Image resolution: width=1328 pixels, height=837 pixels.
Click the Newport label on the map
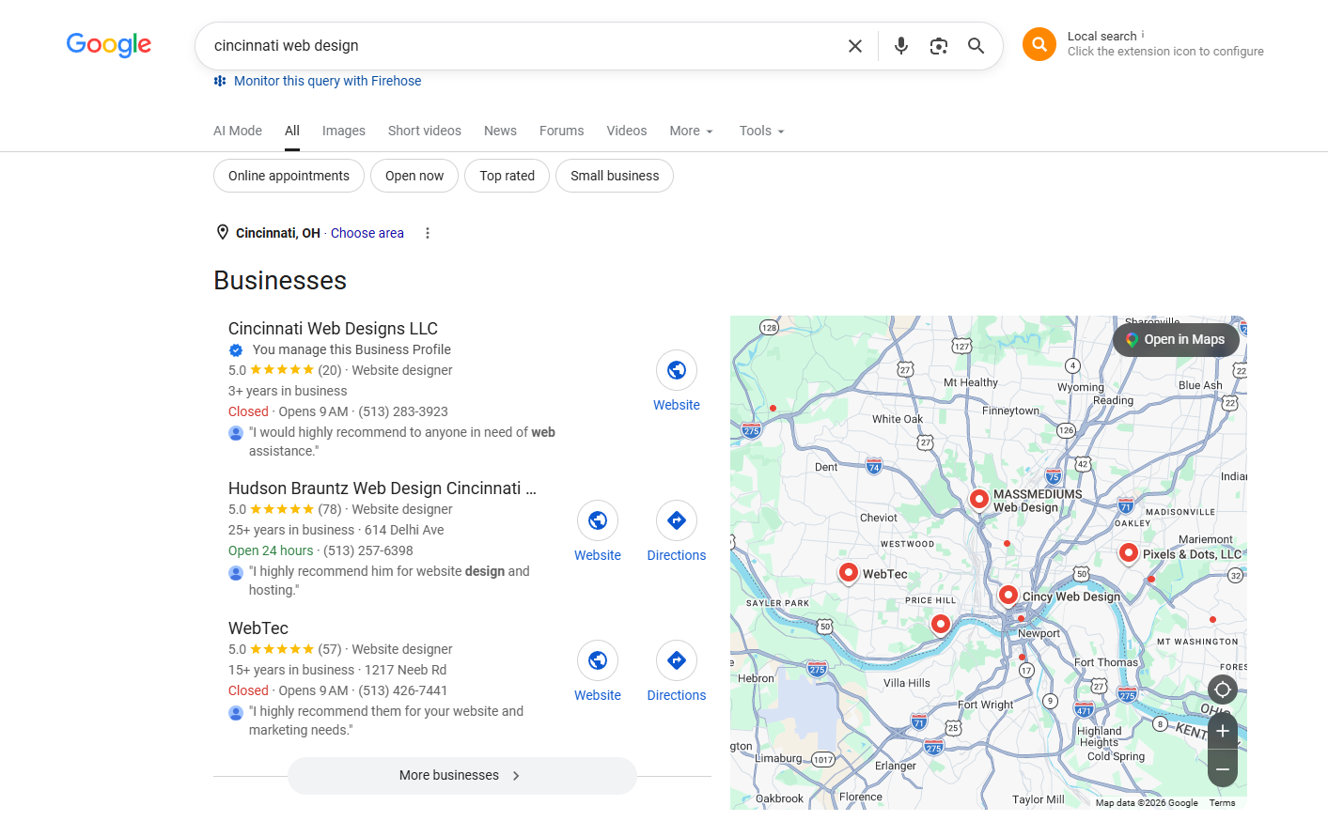1039,633
